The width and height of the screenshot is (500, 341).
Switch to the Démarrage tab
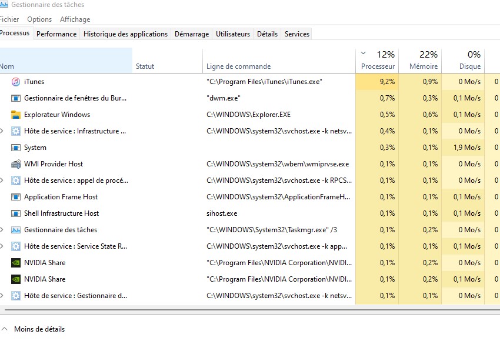pyautogui.click(x=192, y=34)
